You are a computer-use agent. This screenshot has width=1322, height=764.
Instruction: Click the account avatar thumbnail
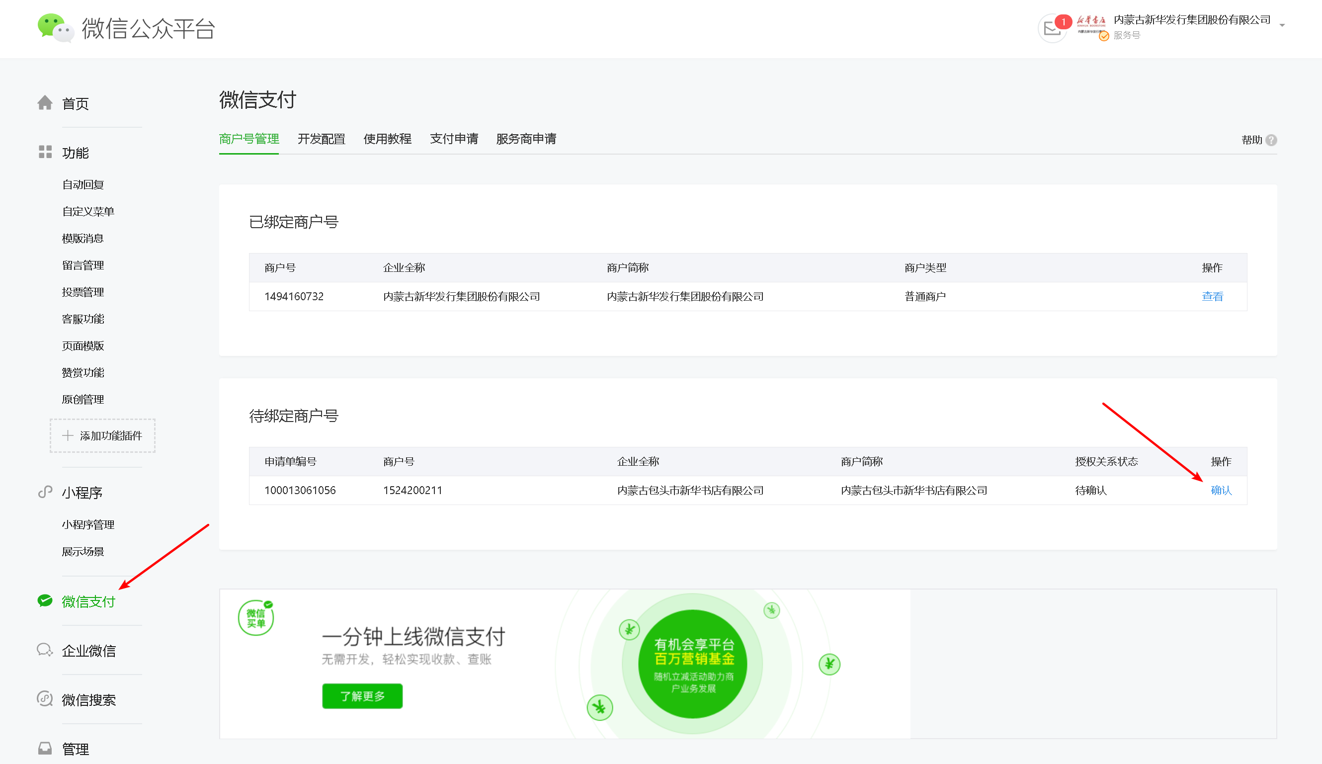(1091, 25)
